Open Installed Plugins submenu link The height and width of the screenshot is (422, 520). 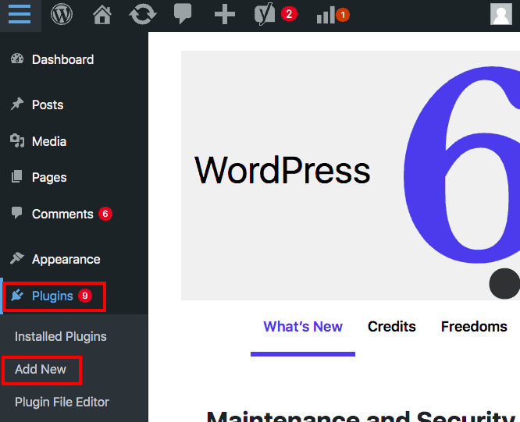click(x=61, y=336)
